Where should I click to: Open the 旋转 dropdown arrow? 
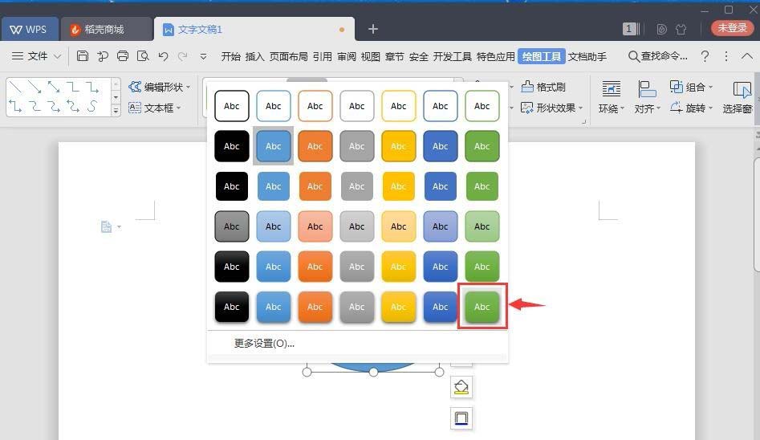tap(710, 108)
